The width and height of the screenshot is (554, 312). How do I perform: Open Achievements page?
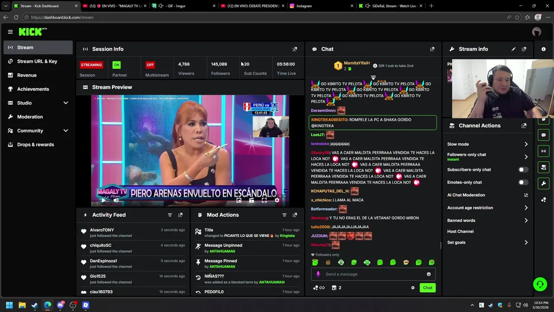point(38,89)
